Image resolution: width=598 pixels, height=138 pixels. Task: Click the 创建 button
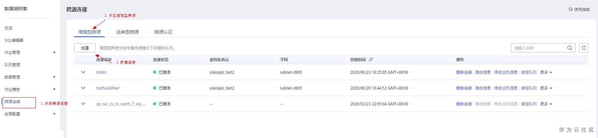click(x=85, y=48)
